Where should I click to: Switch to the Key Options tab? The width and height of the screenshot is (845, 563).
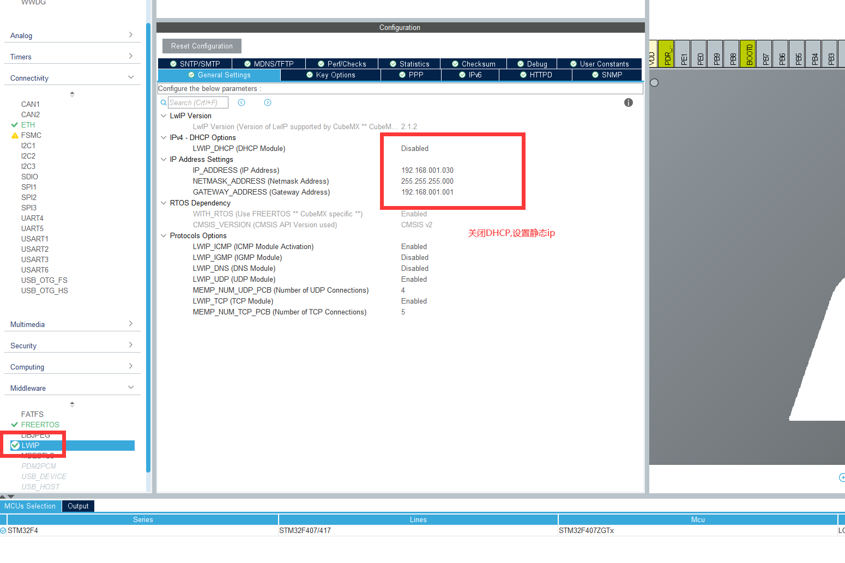click(331, 75)
